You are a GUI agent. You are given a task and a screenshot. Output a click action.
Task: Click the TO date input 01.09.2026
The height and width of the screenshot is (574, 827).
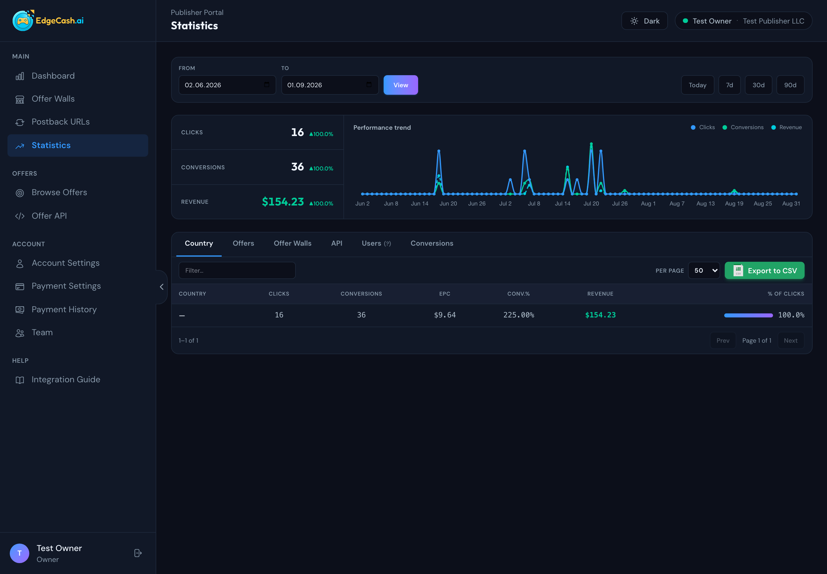coord(330,85)
